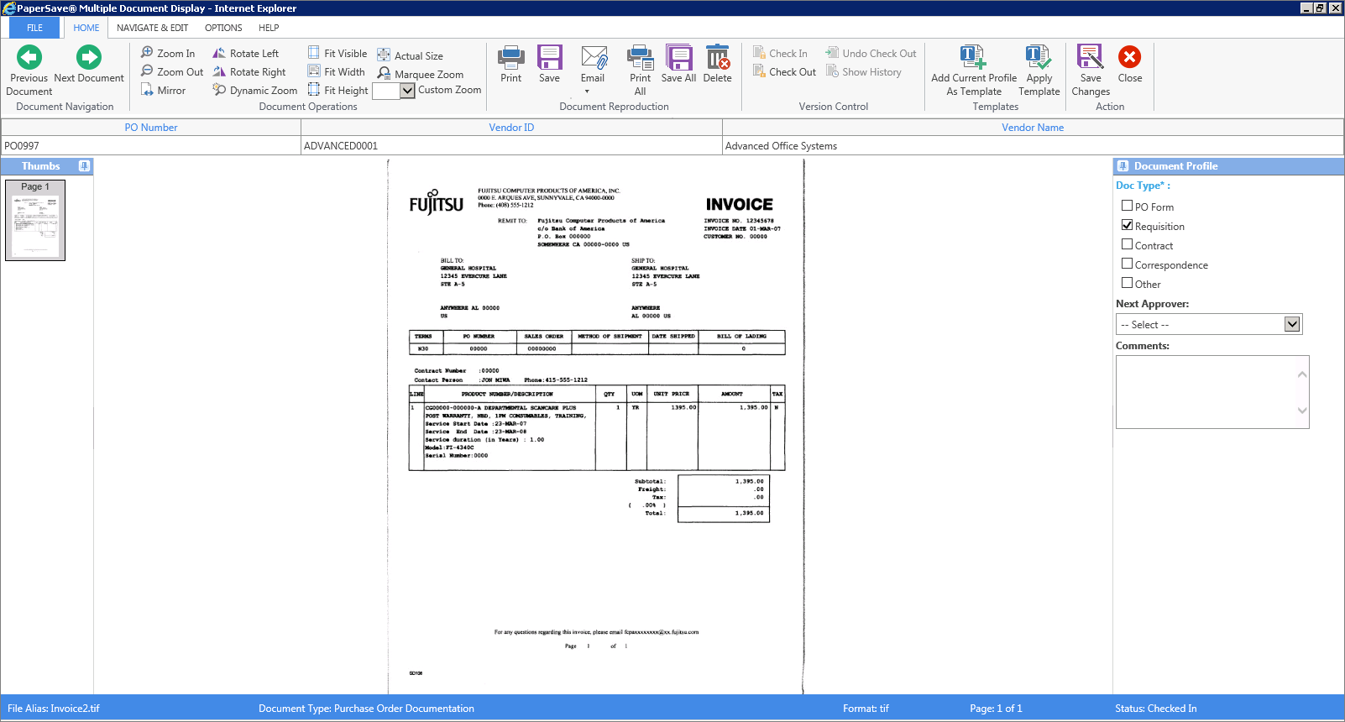Click the PO Number column header
Screen dimensions: 1345x722
pos(151,128)
